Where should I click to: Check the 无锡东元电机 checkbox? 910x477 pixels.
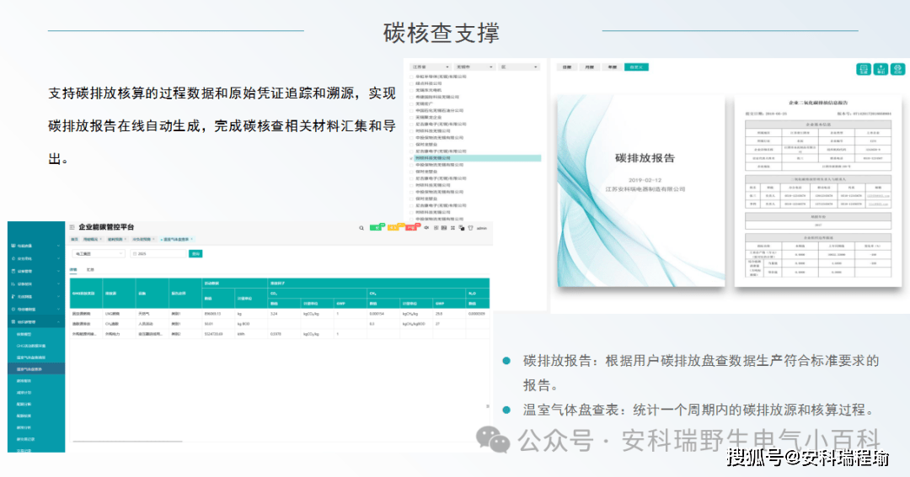pos(411,90)
